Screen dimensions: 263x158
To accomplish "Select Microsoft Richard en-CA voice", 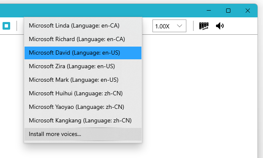I will (83, 39).
